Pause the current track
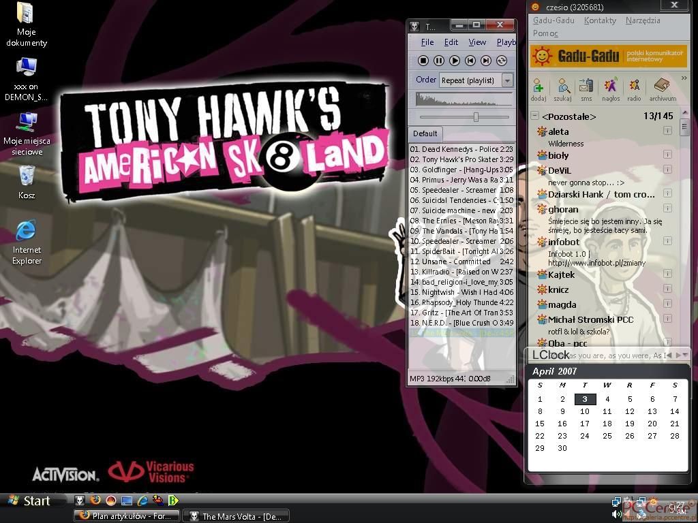This screenshot has height=523, width=698. point(439,61)
